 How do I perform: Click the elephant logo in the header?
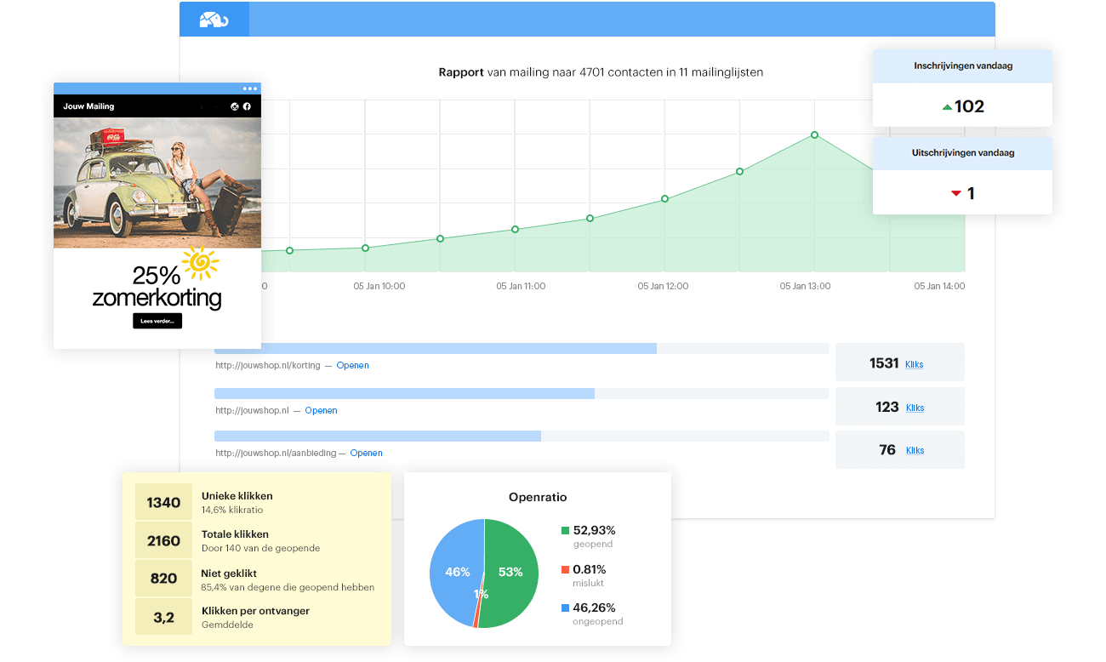click(x=214, y=19)
